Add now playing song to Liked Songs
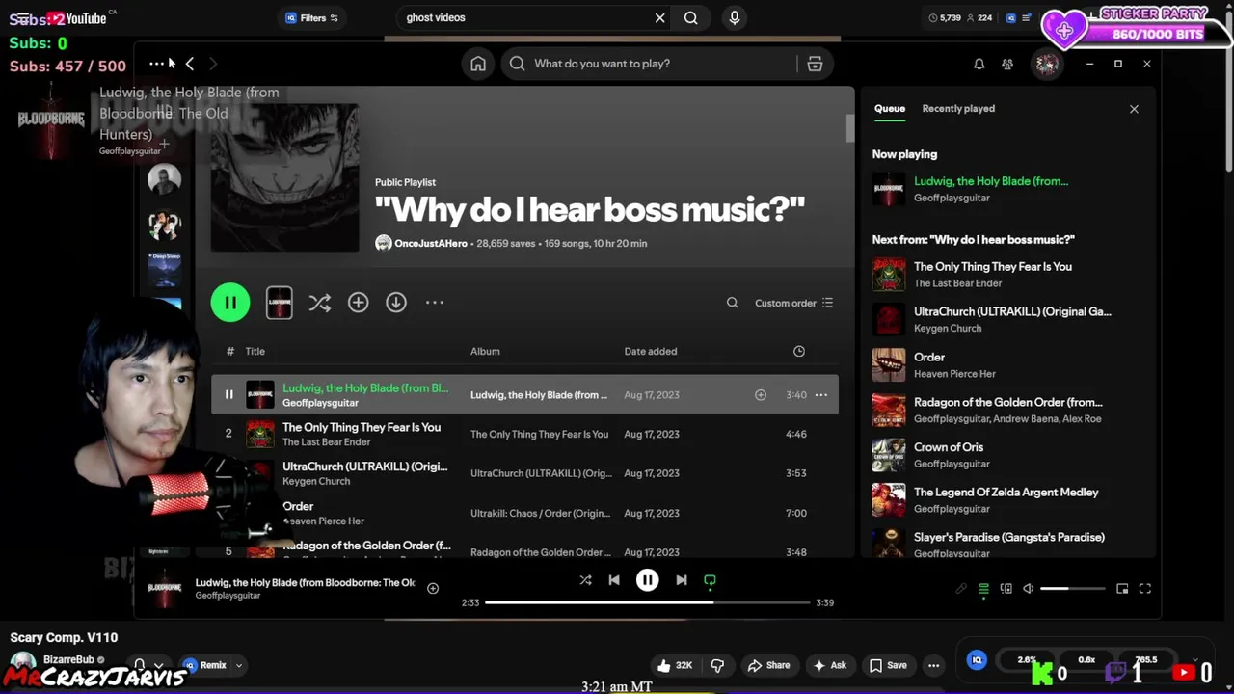This screenshot has width=1234, height=694. pyautogui.click(x=433, y=588)
